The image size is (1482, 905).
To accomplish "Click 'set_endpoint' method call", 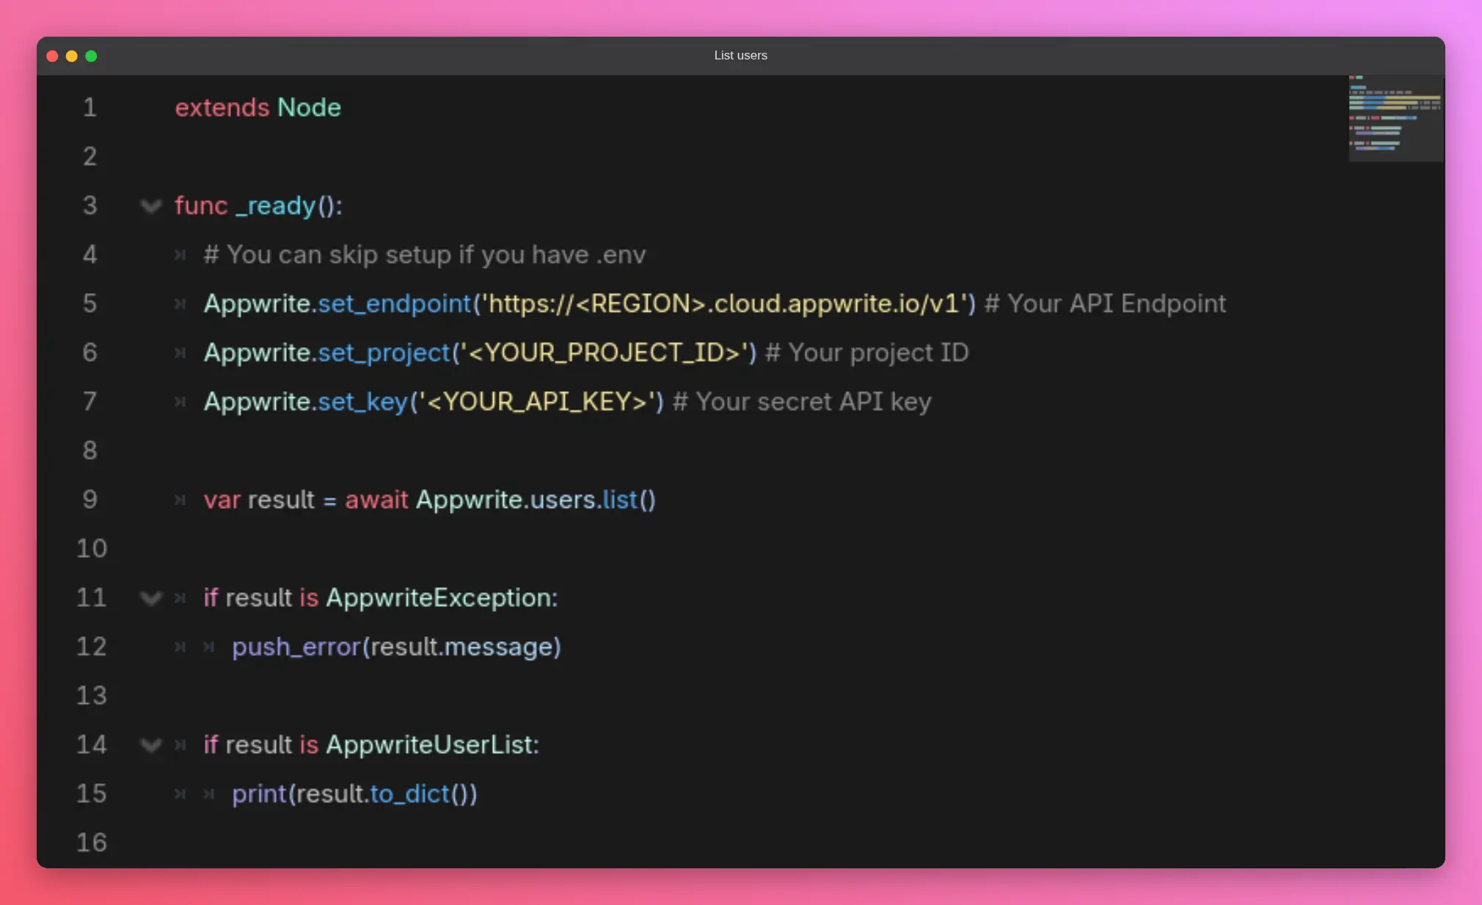I will 394,303.
